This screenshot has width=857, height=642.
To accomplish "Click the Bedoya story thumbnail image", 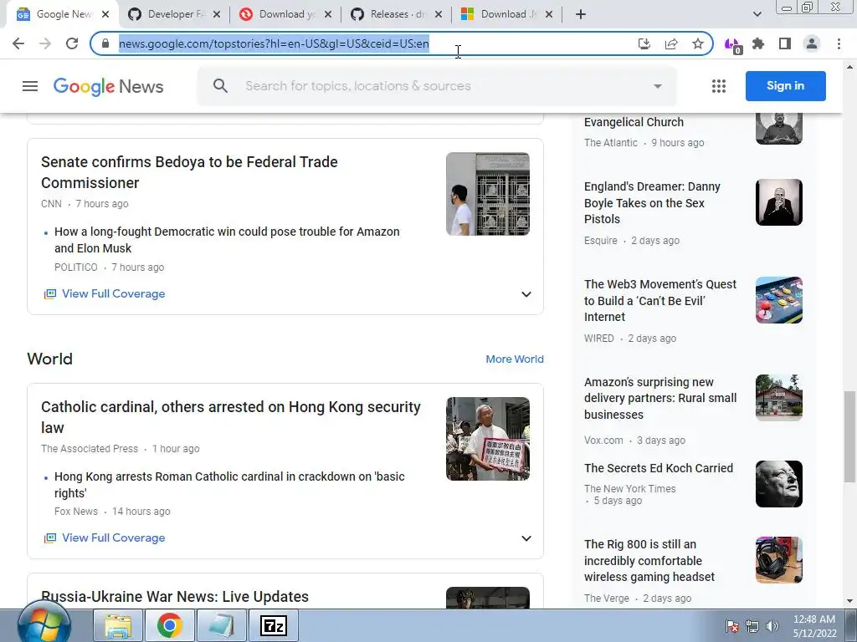I will (x=488, y=194).
